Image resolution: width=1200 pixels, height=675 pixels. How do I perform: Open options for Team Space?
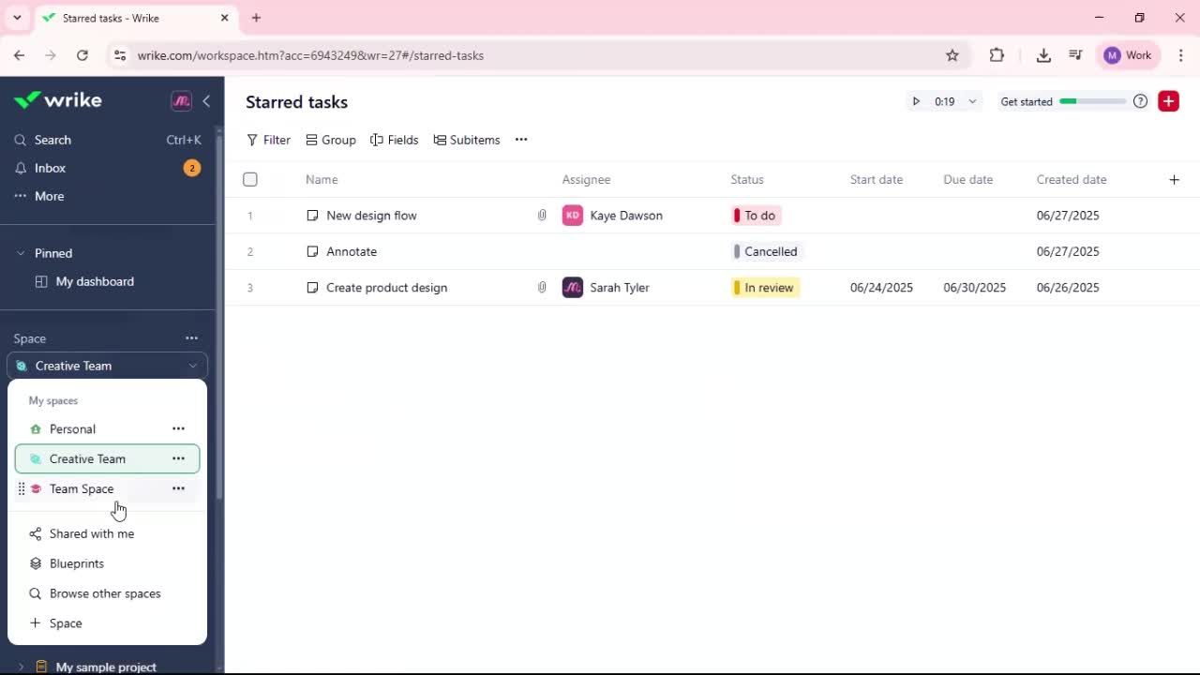click(178, 489)
